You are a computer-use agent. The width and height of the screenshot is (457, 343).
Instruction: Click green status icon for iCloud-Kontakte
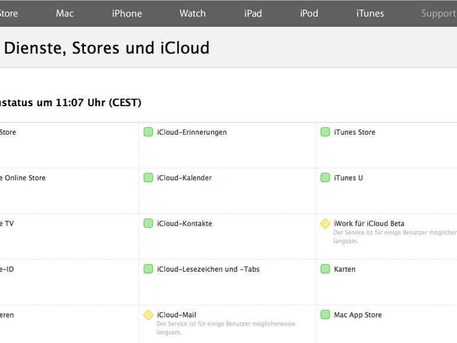148,224
